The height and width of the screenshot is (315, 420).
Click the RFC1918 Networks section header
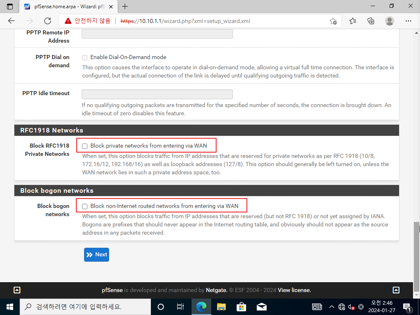[x=207, y=130]
